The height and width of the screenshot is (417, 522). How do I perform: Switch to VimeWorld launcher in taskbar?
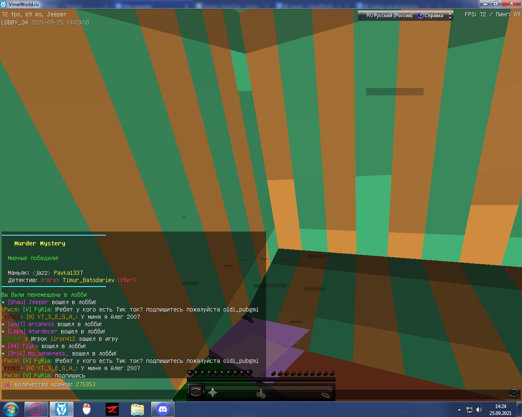coord(62,409)
